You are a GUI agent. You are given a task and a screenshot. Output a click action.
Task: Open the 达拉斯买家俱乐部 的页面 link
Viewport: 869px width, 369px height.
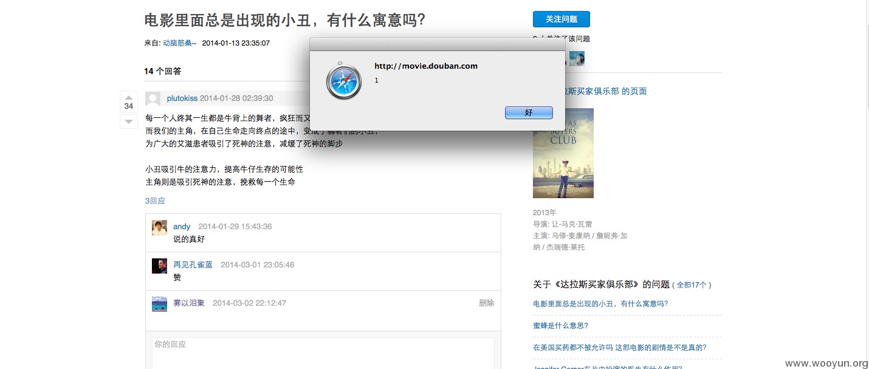pos(606,91)
